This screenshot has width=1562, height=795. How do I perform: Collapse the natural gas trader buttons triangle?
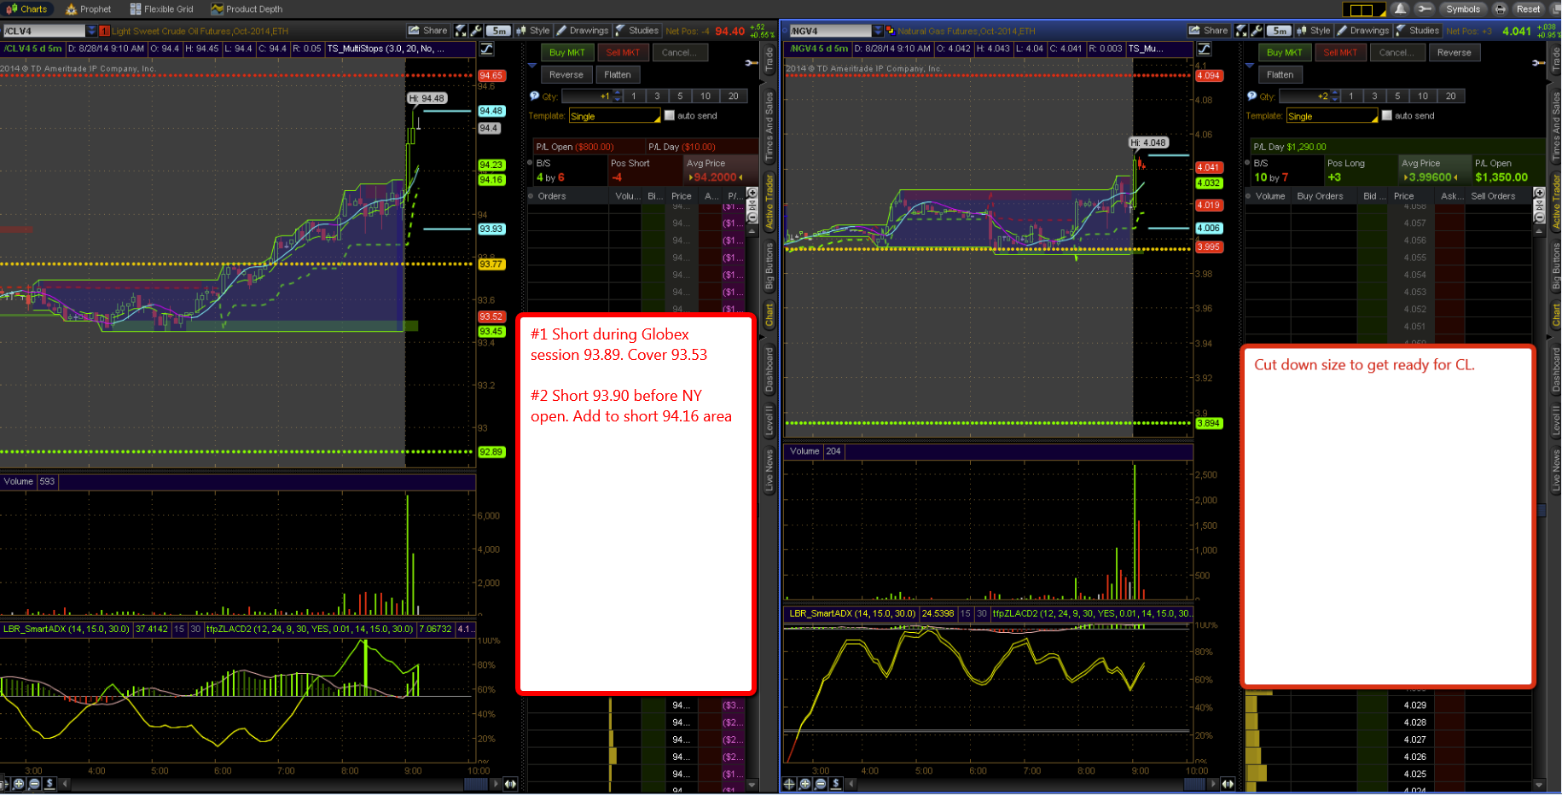(1250, 65)
